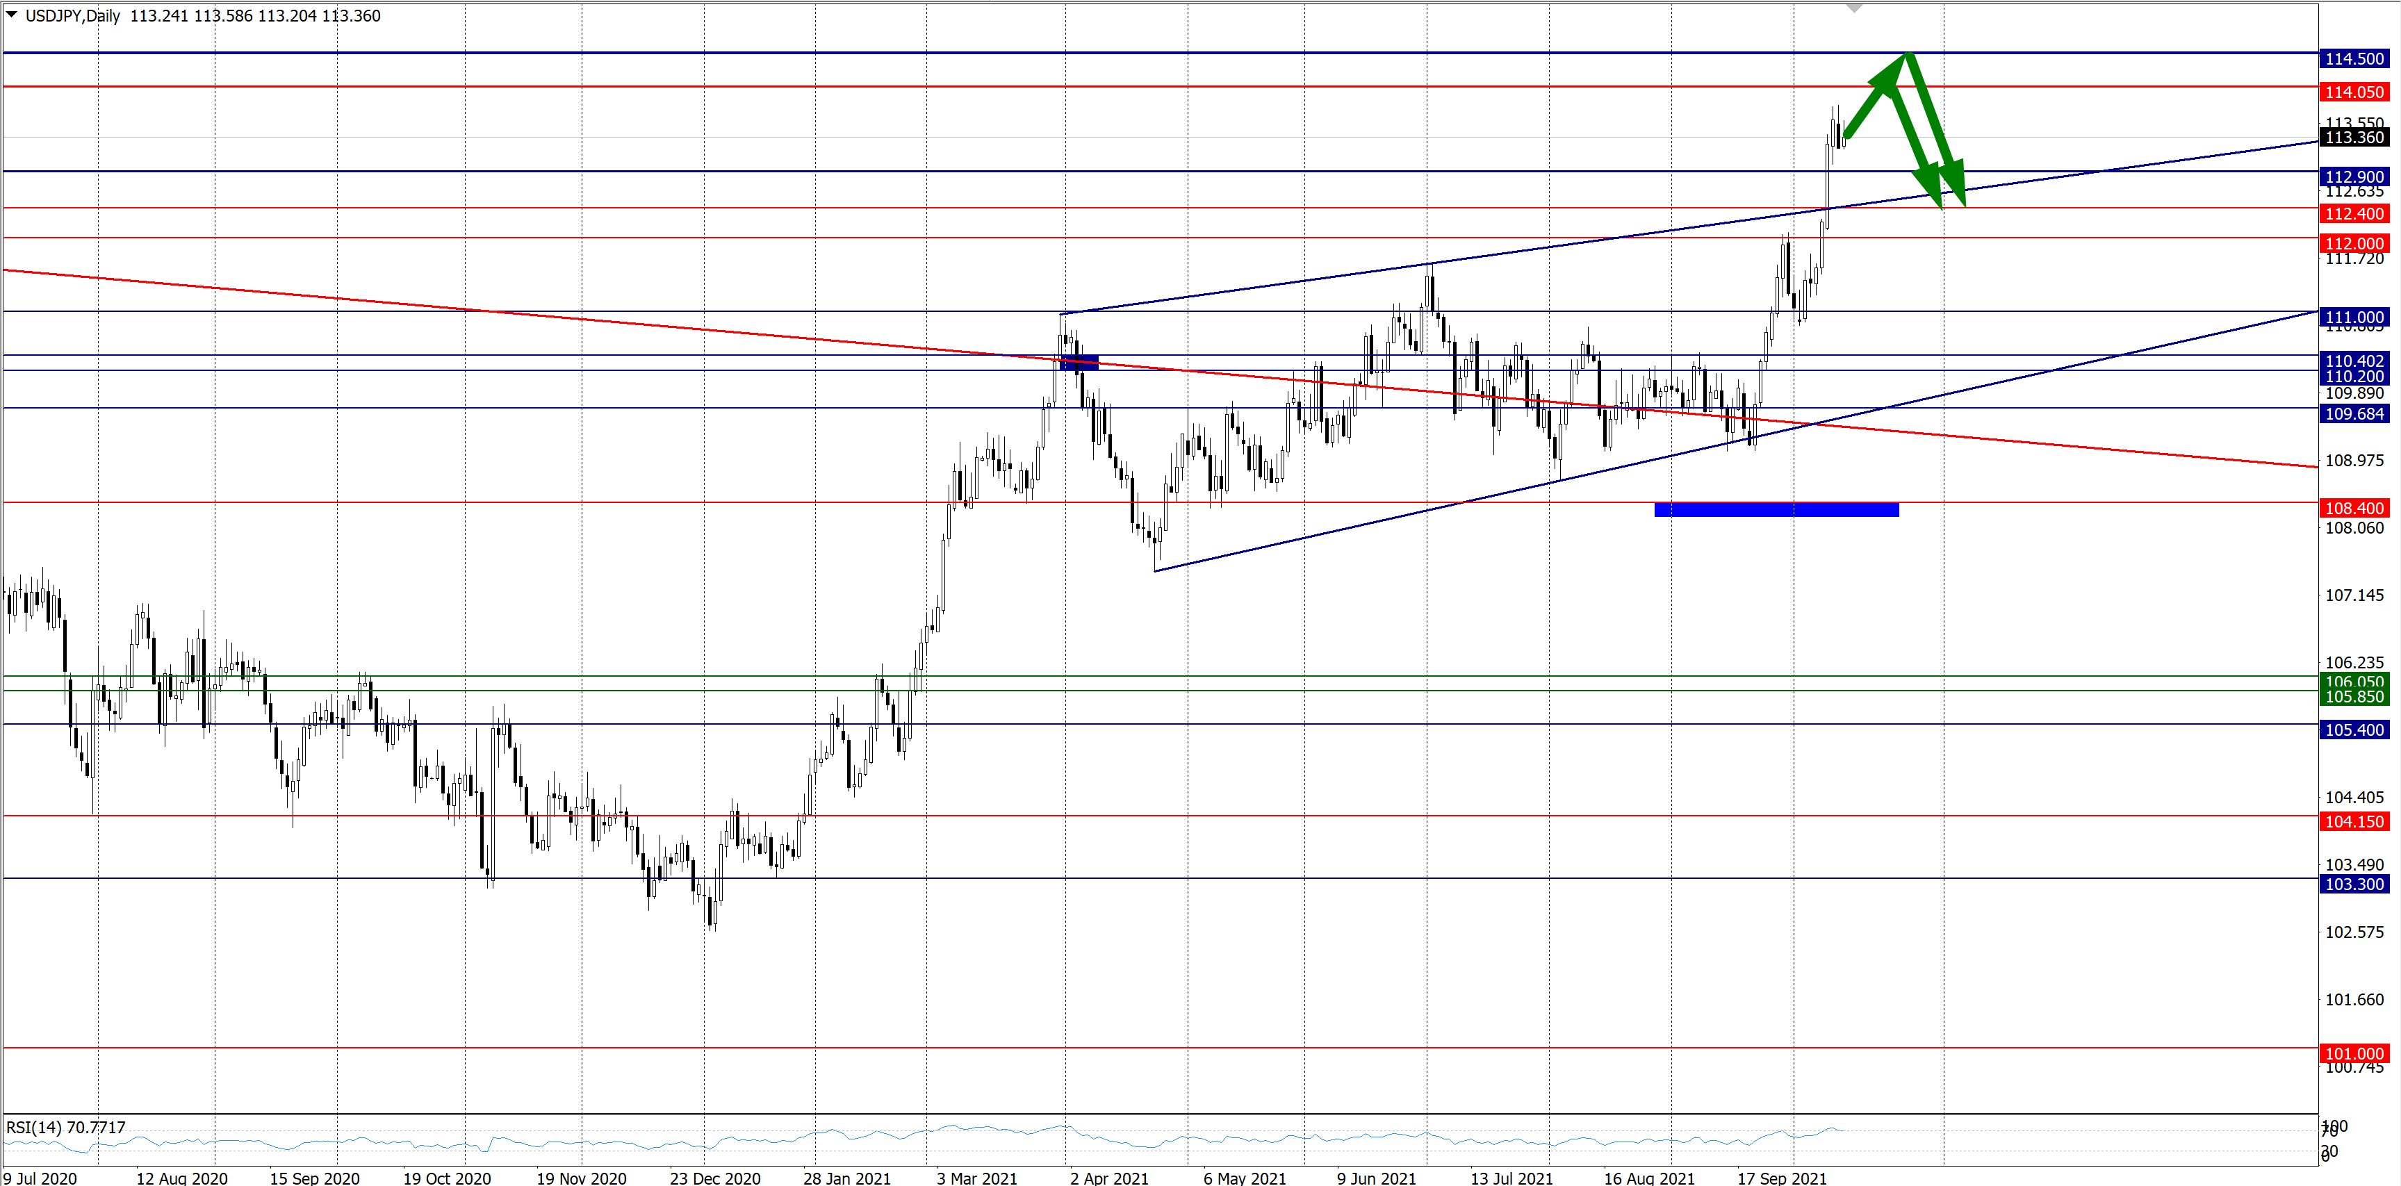Click the red 112.400 price label

pyautogui.click(x=2354, y=214)
